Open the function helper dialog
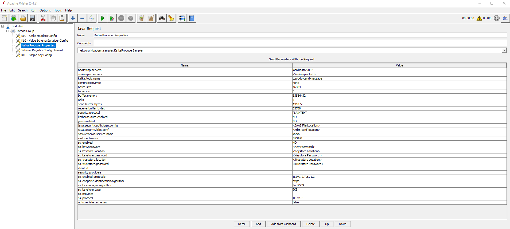The height and width of the screenshot is (229, 510). click(x=182, y=18)
